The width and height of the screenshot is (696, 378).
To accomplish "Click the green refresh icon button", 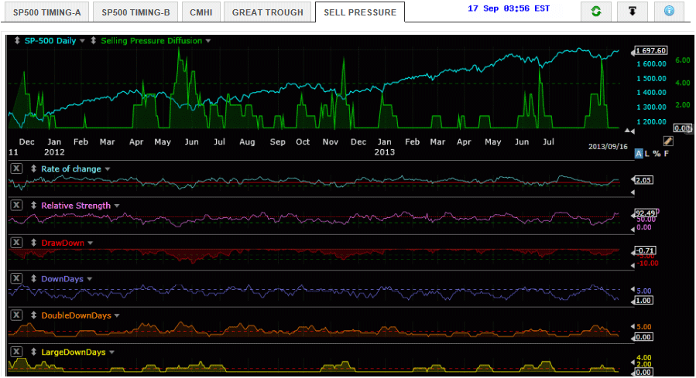I will pyautogui.click(x=596, y=11).
